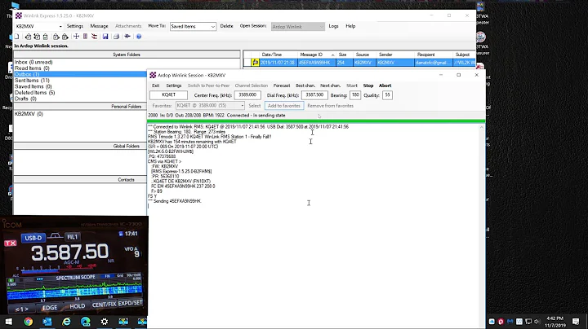Launch Google Chrome from taskbar
588x329 pixels.
click(x=28, y=322)
